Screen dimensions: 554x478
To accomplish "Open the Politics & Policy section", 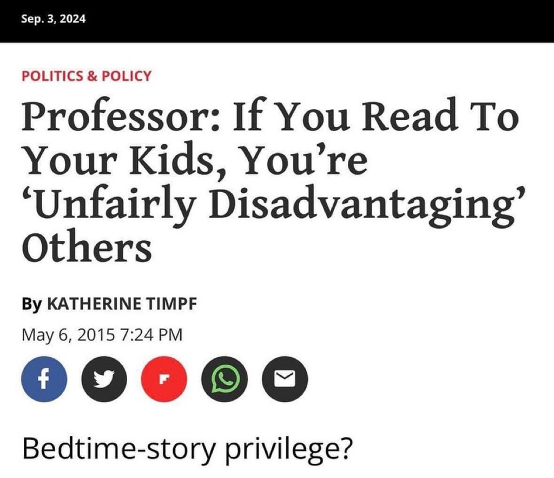I will [87, 76].
